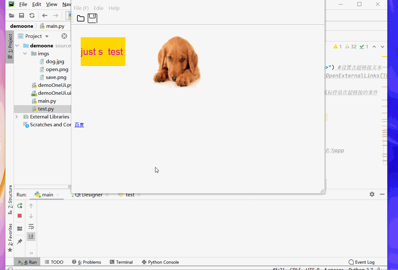Open PyCharm View menu
This screenshot has width=398, height=270.
(x=52, y=4)
